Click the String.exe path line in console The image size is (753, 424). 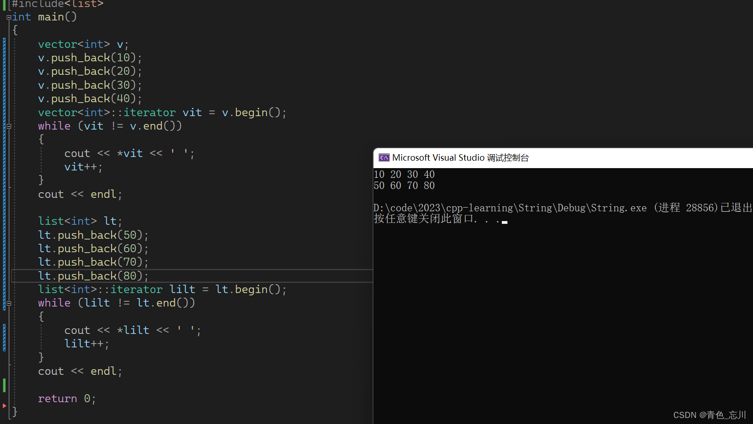563,208
